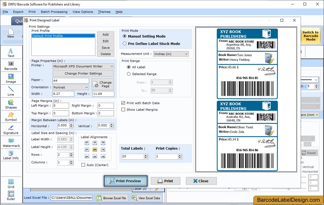Align label middle-center in Label Alignments
This screenshot has width=324, height=205.
click(x=95, y=149)
